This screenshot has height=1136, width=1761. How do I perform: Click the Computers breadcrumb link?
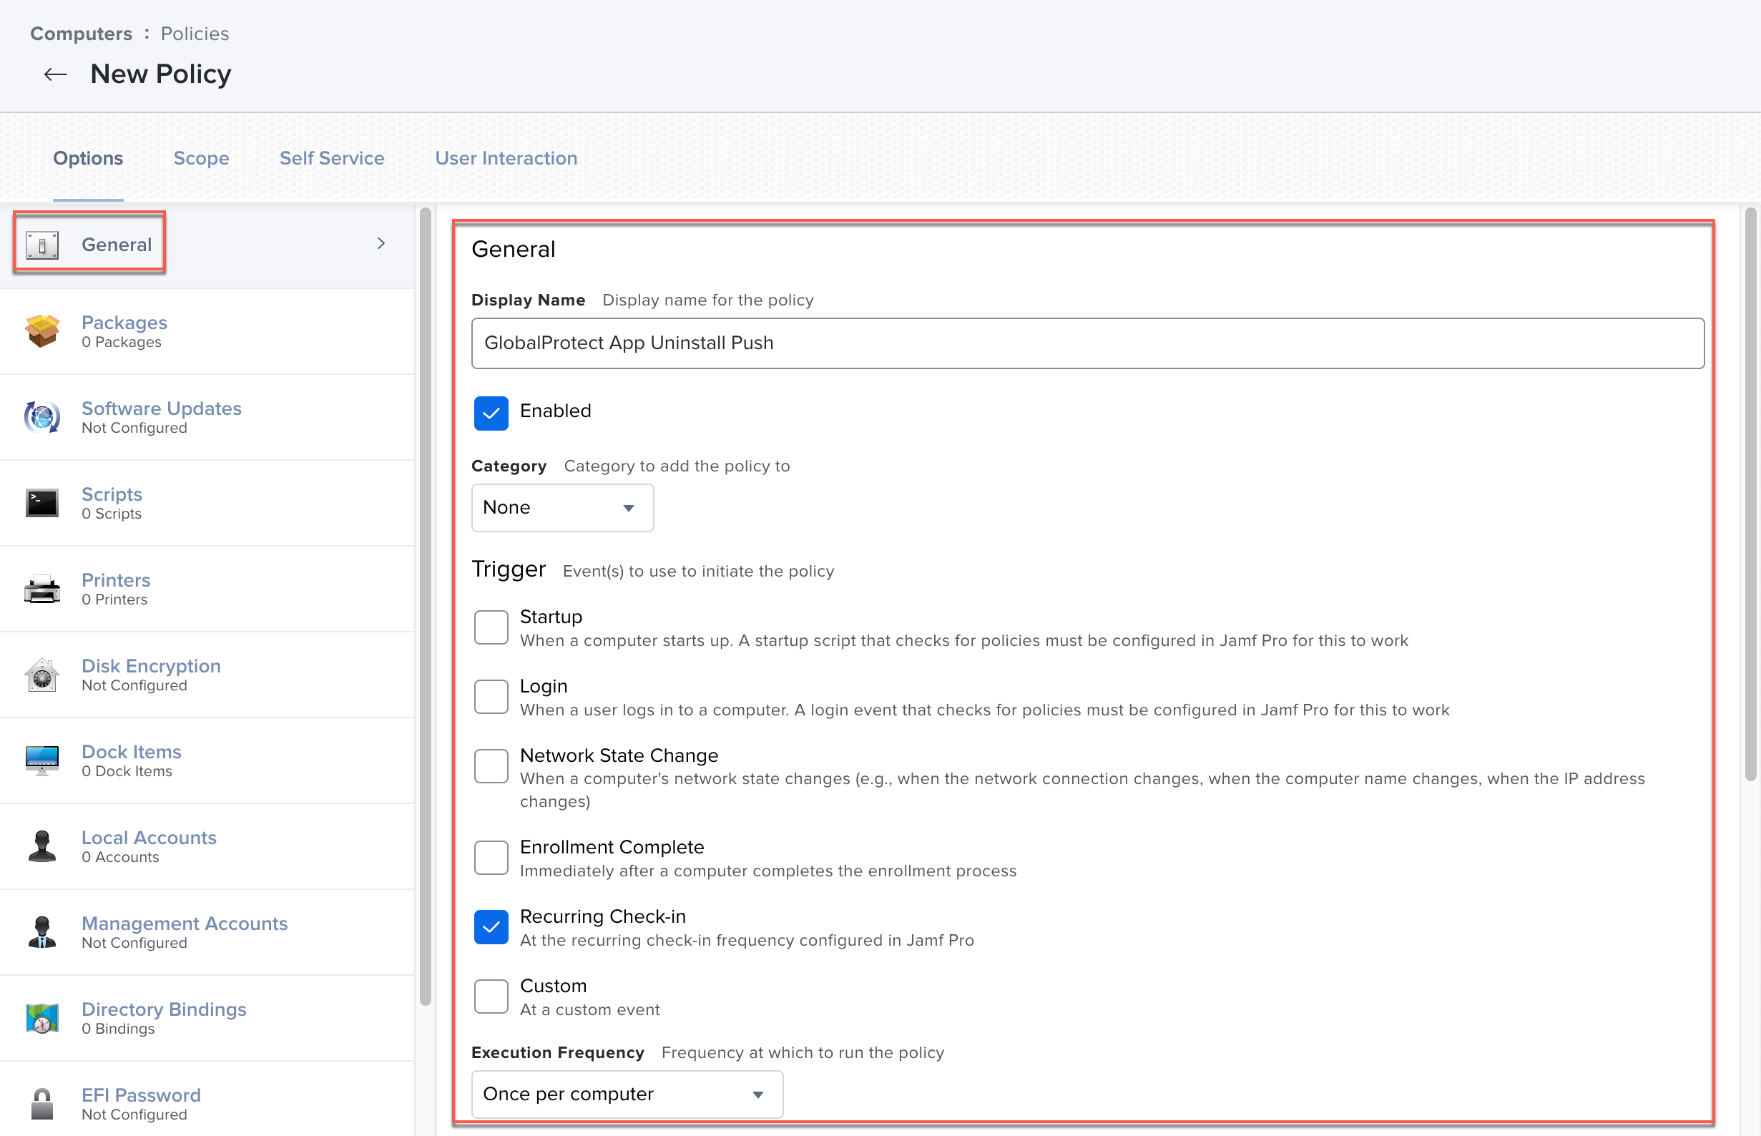[81, 34]
